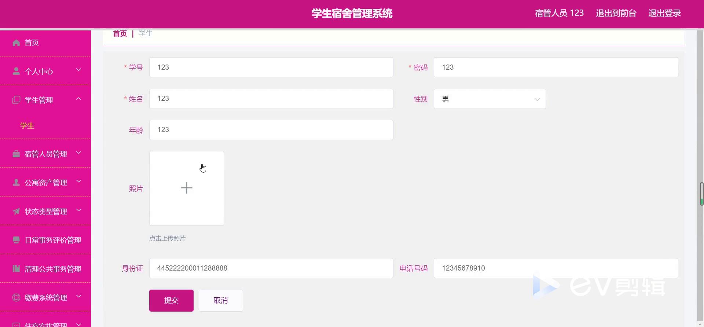Open the 清理公共事务管理 menu item
704x327 pixels.
point(52,269)
